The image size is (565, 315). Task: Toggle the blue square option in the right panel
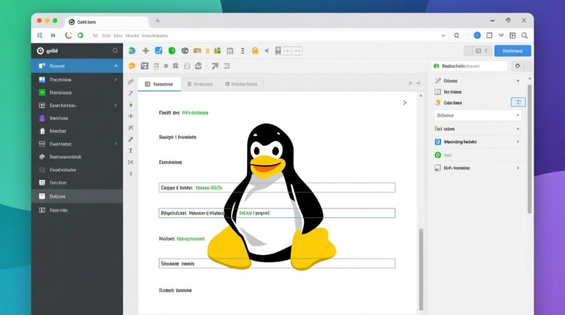(x=437, y=142)
